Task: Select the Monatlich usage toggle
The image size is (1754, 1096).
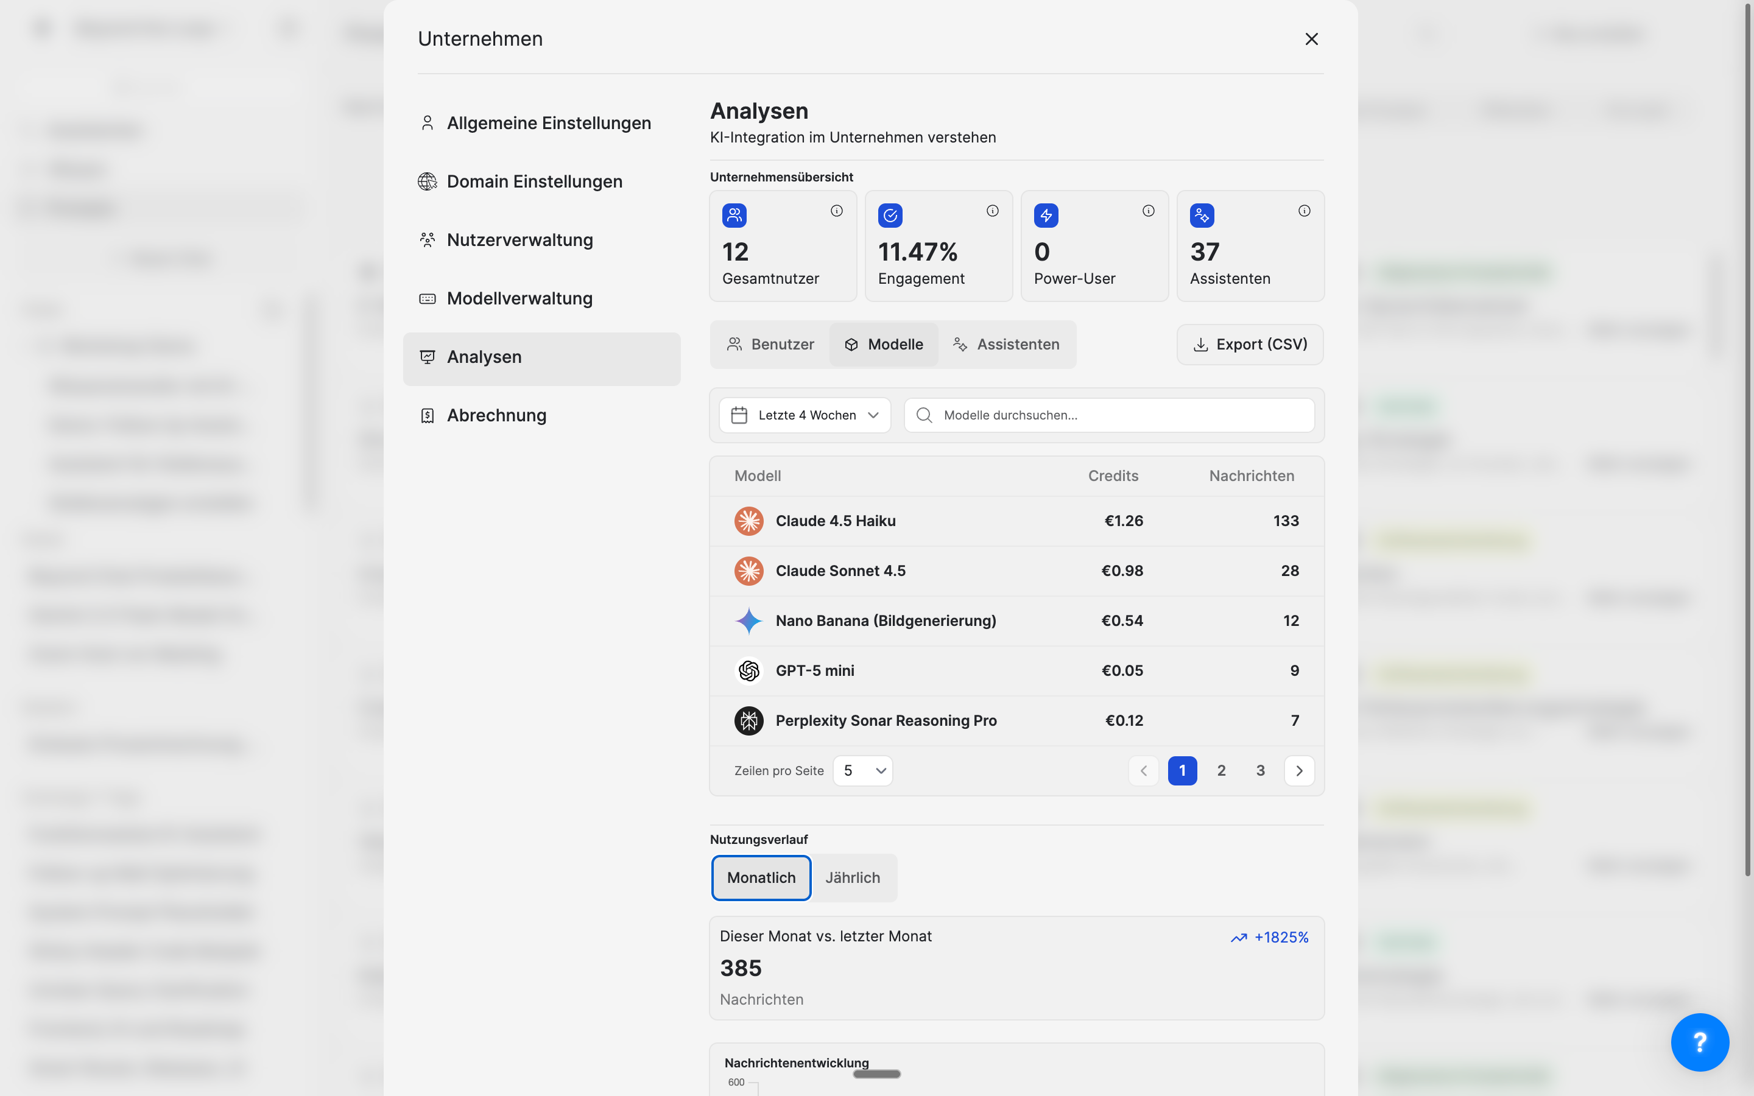Action: coord(760,878)
